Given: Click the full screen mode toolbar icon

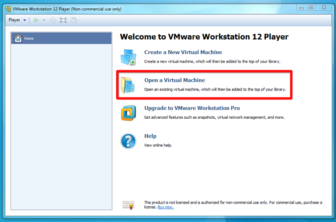Looking at the screenshot, I should [x=63, y=20].
